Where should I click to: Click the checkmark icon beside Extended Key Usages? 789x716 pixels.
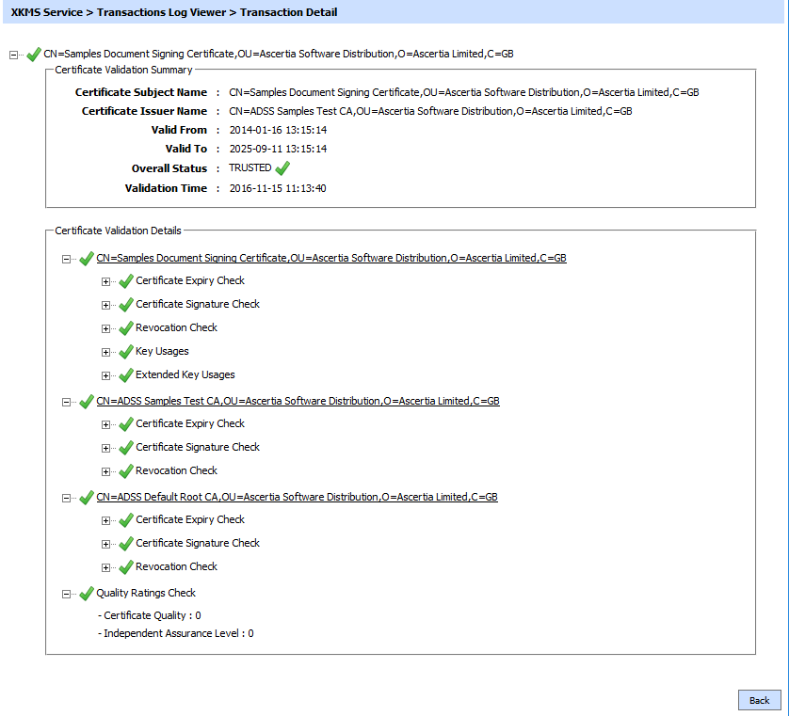click(126, 375)
